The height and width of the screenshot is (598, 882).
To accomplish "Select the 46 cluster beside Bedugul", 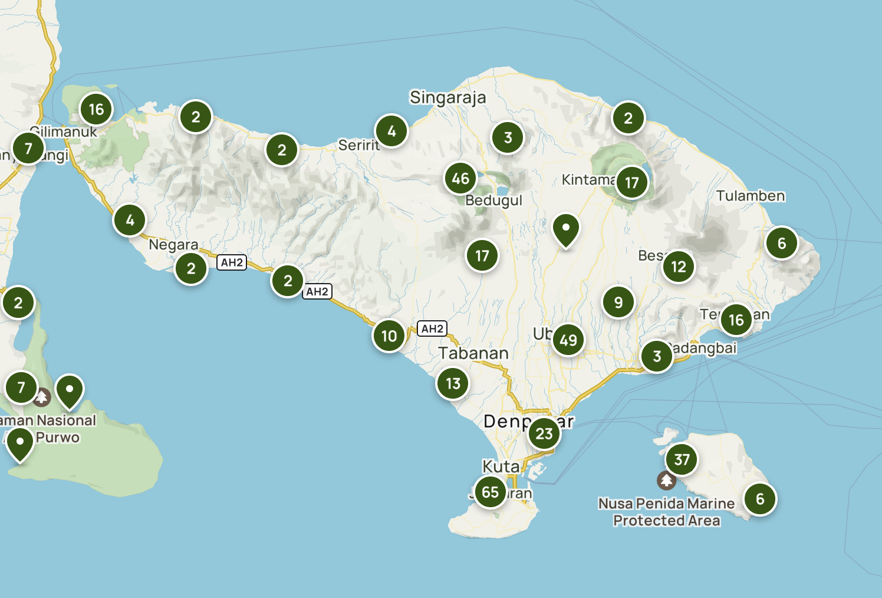I will (x=460, y=178).
